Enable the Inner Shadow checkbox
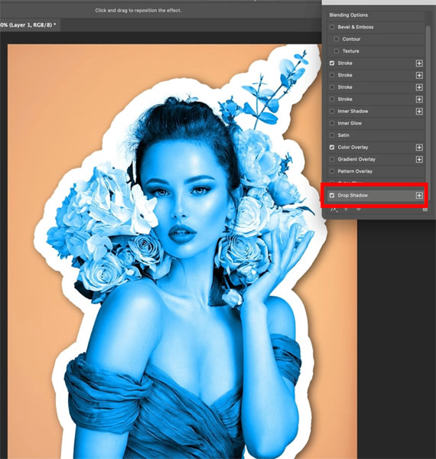 [x=332, y=111]
